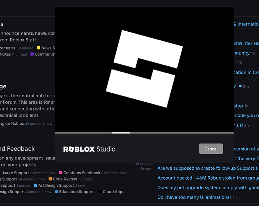Viewport: 259px width, 206px height.
Task: Open topic ending 'the very fi' on right
Action: [246, 159]
